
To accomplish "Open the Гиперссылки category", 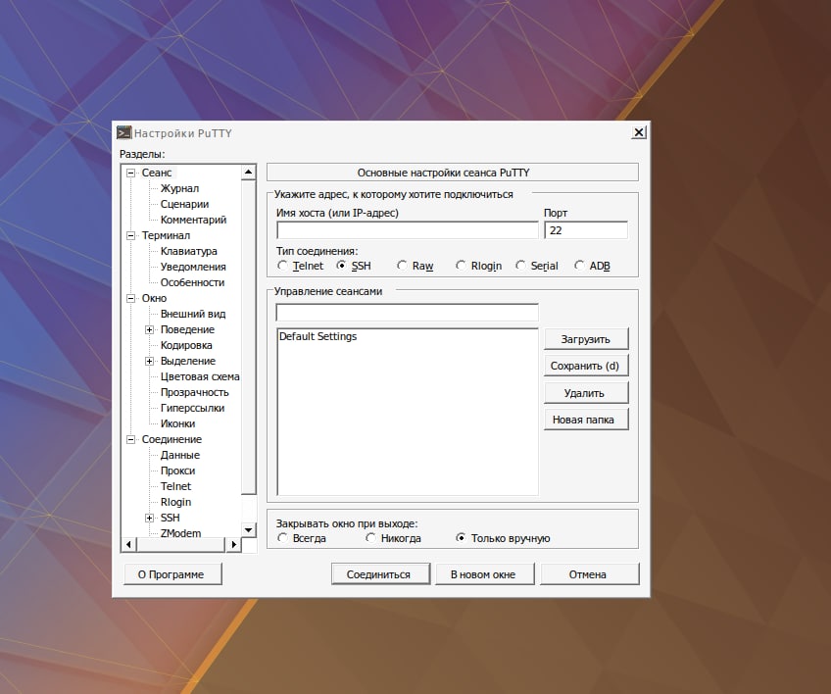I will coord(192,408).
